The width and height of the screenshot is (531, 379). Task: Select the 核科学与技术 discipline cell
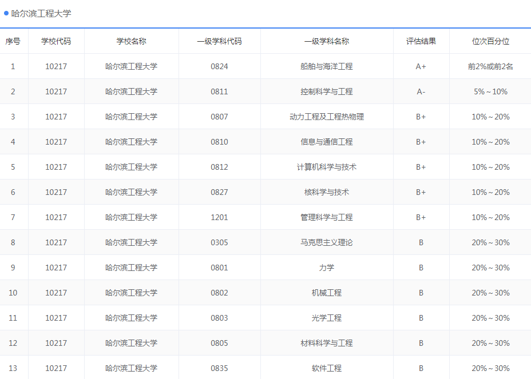tap(326, 192)
